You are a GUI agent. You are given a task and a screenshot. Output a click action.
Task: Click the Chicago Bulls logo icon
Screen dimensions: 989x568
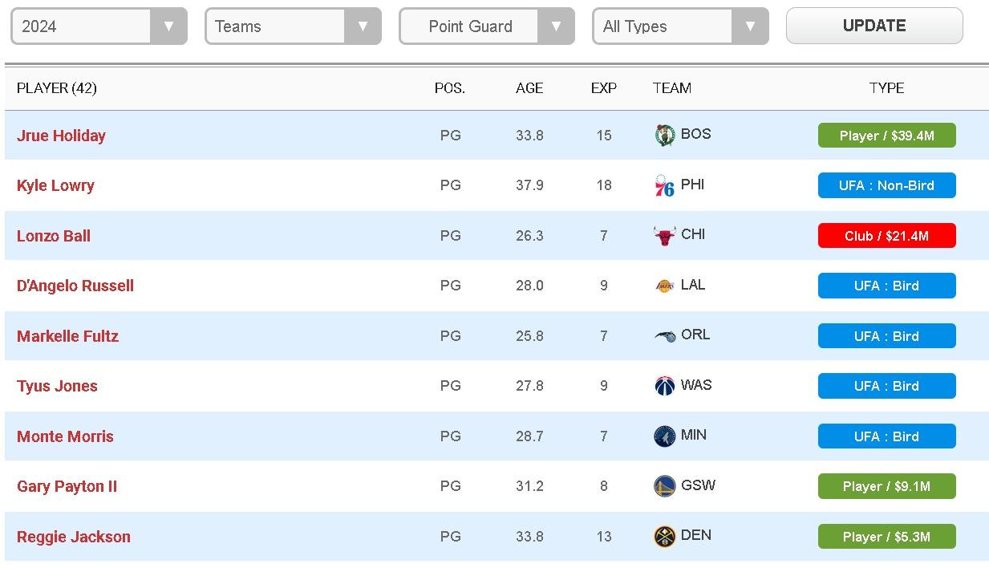(665, 236)
